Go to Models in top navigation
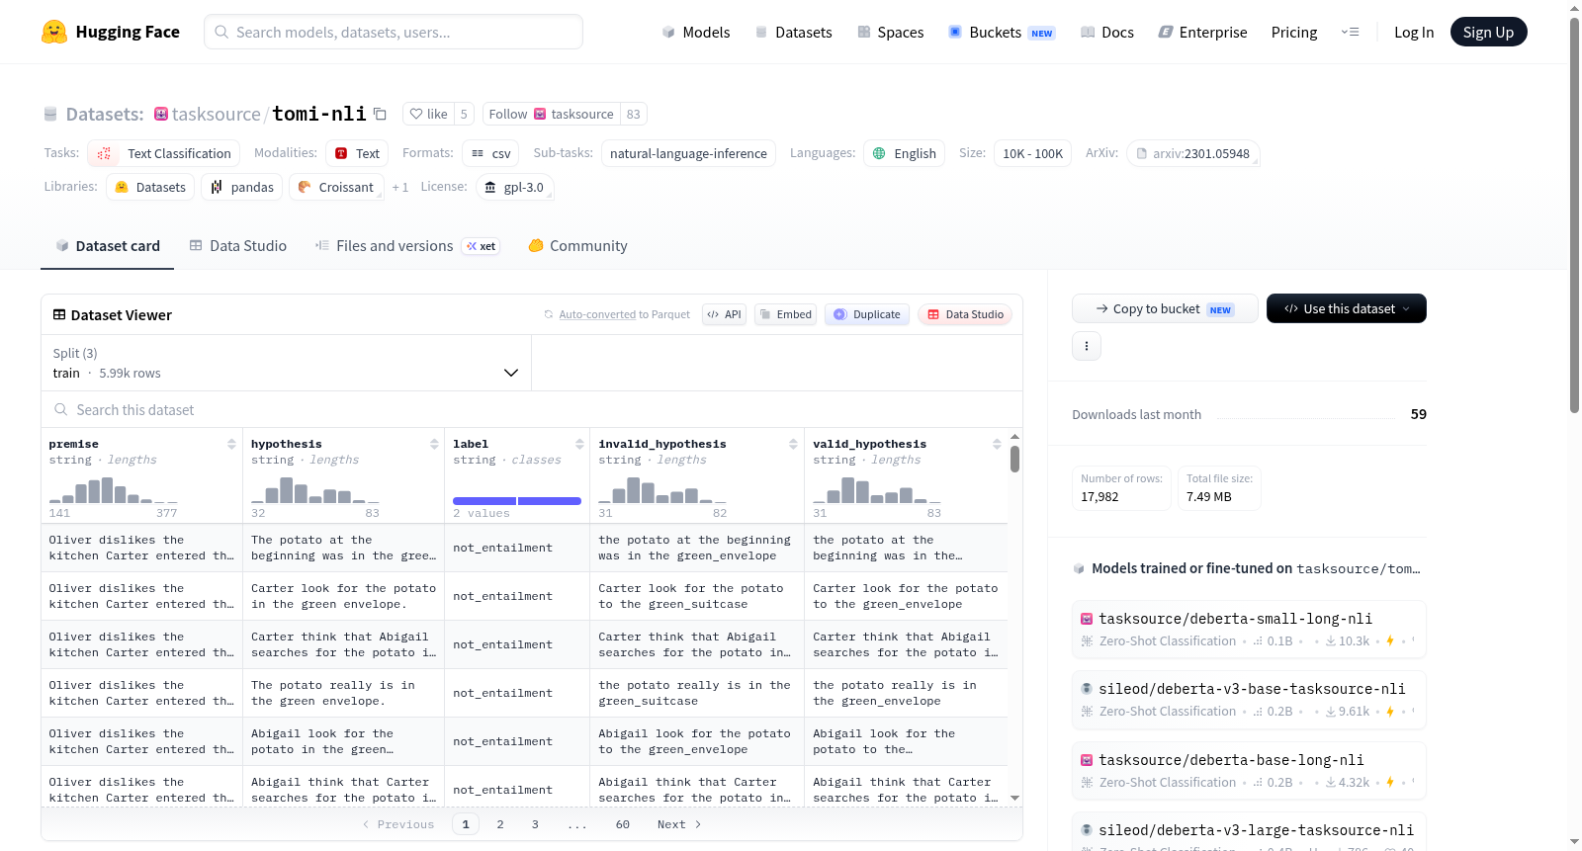The image size is (1582, 851). [x=696, y=32]
